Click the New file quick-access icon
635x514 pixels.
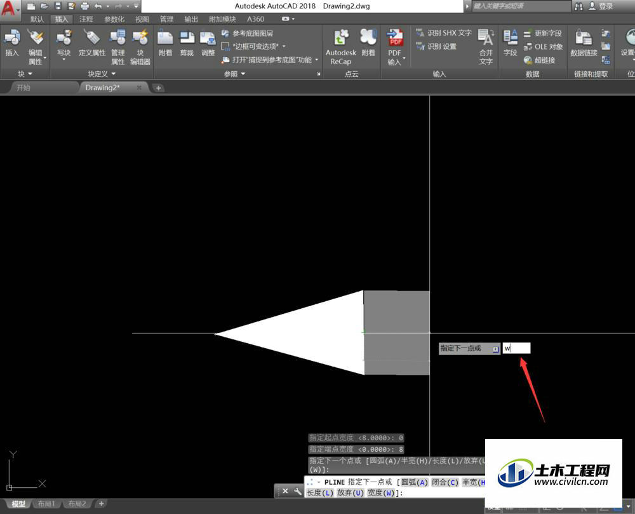tap(30, 6)
